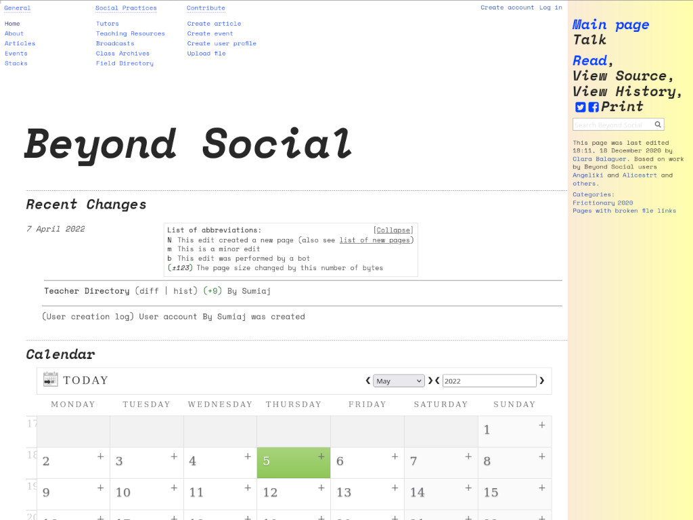The image size is (693, 520).
Task: Advance to next year with right arrow
Action: pos(541,381)
